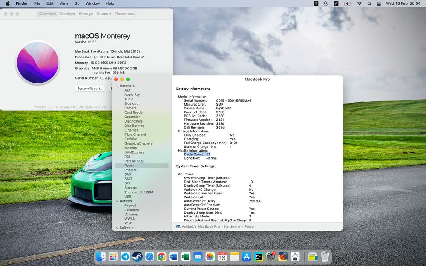The height and width of the screenshot is (266, 426).
Task: Select NVMExpress in the sidebar
Action: pyautogui.click(x=134, y=152)
